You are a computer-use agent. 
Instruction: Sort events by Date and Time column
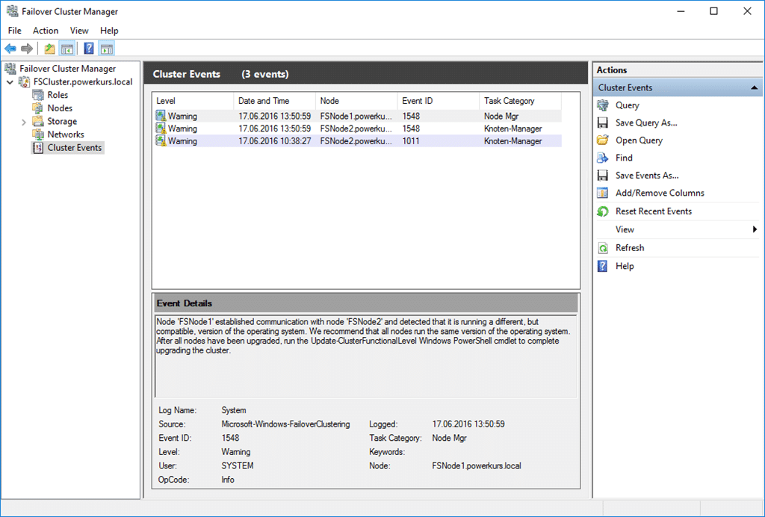(275, 101)
